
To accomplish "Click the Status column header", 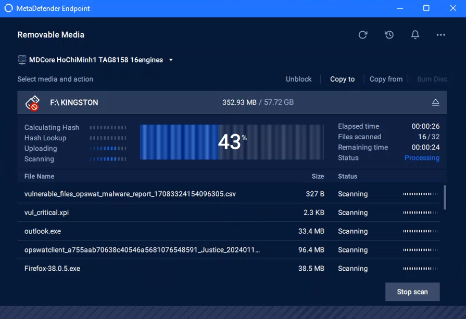I will click(x=347, y=177).
